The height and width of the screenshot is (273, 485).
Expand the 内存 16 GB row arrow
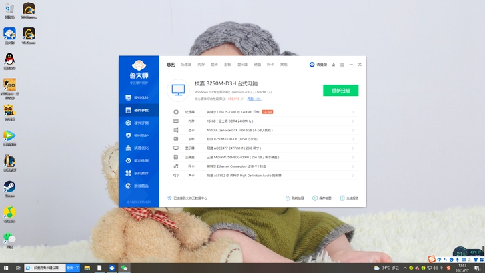click(x=353, y=121)
